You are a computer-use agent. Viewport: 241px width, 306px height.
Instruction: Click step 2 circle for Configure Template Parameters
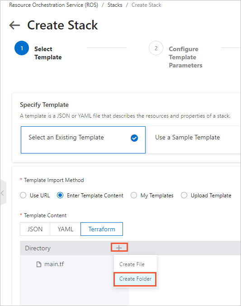(x=156, y=48)
